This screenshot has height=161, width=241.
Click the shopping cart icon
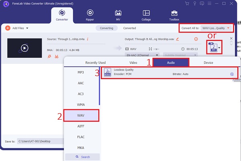[x=187, y=3]
